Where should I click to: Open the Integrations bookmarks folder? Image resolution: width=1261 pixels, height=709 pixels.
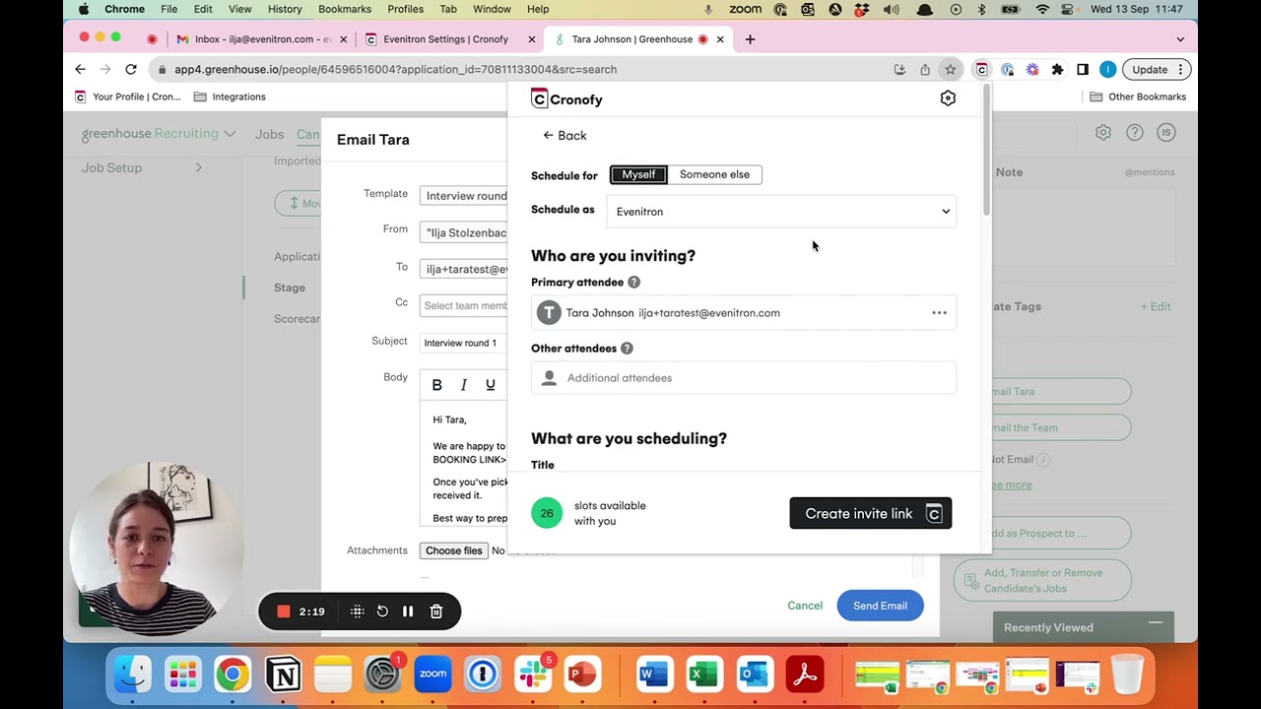point(230,97)
